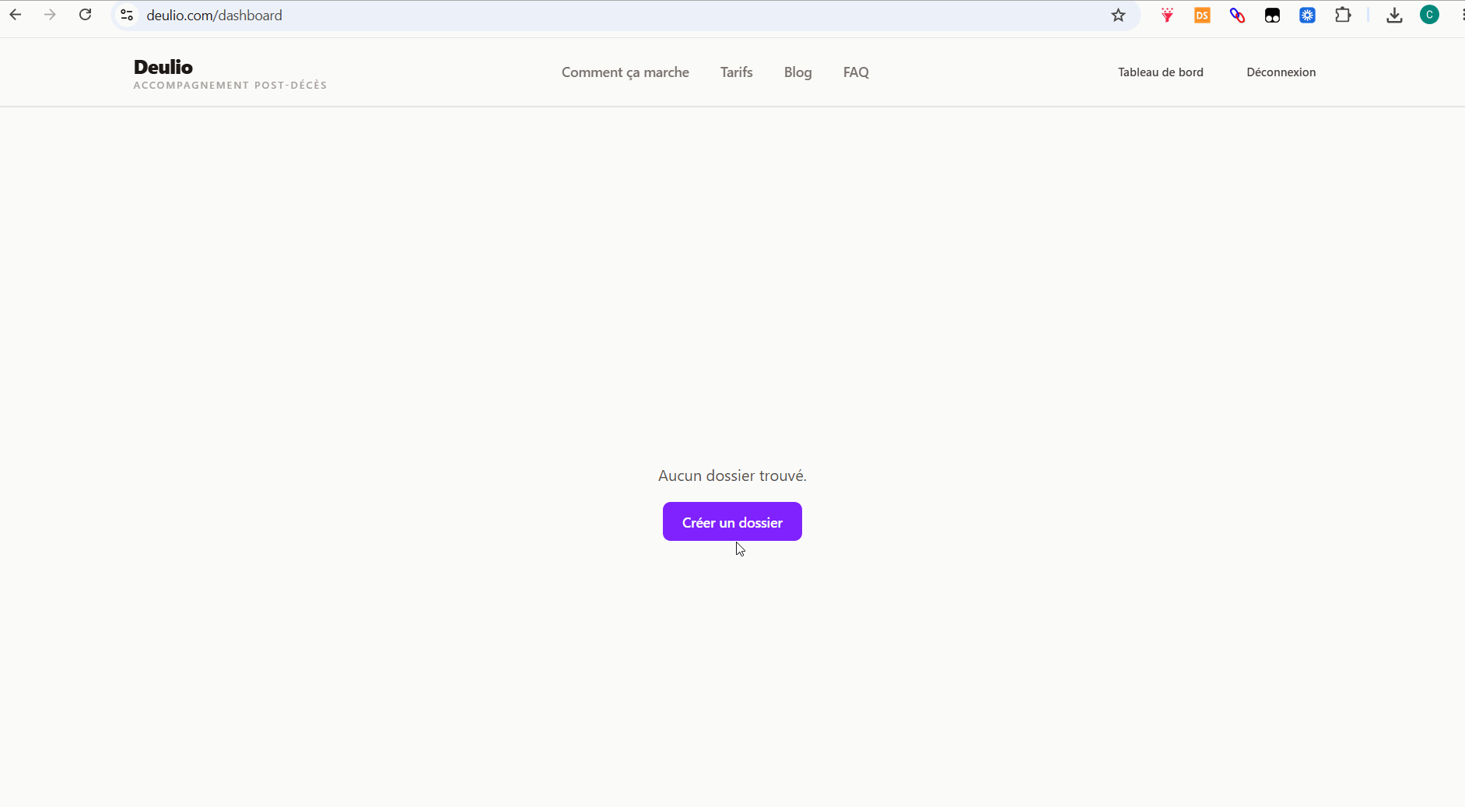This screenshot has width=1465, height=807.
Task: Click the Déconnexion button
Action: point(1281,72)
